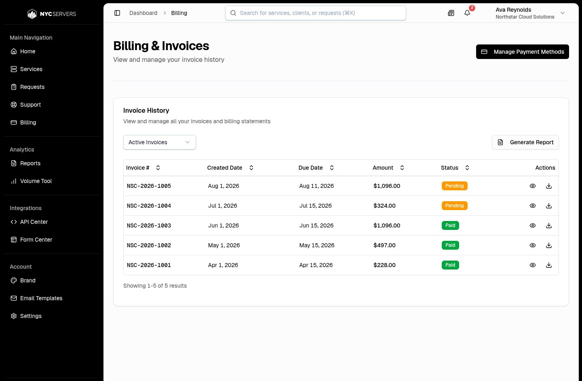The width and height of the screenshot is (582, 381).
Task: Click 'Showing 1-5 of 5 results' text
Action: tap(155, 286)
